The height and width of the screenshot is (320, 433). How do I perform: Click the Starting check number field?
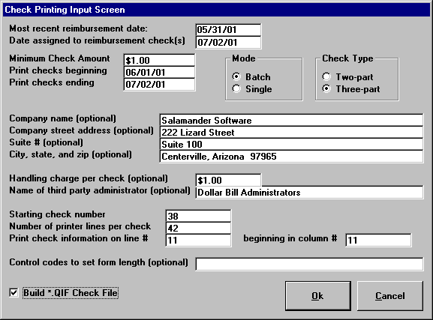(198, 216)
